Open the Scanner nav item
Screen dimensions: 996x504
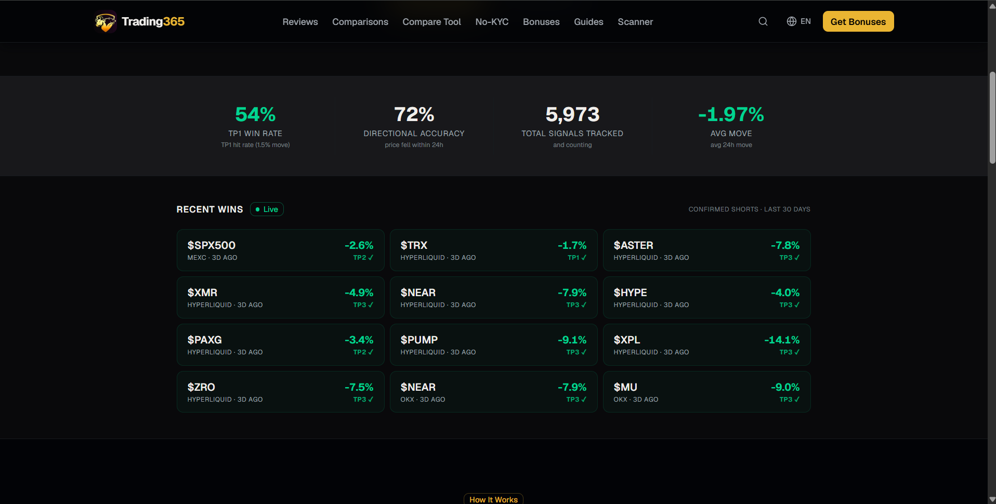pos(635,22)
